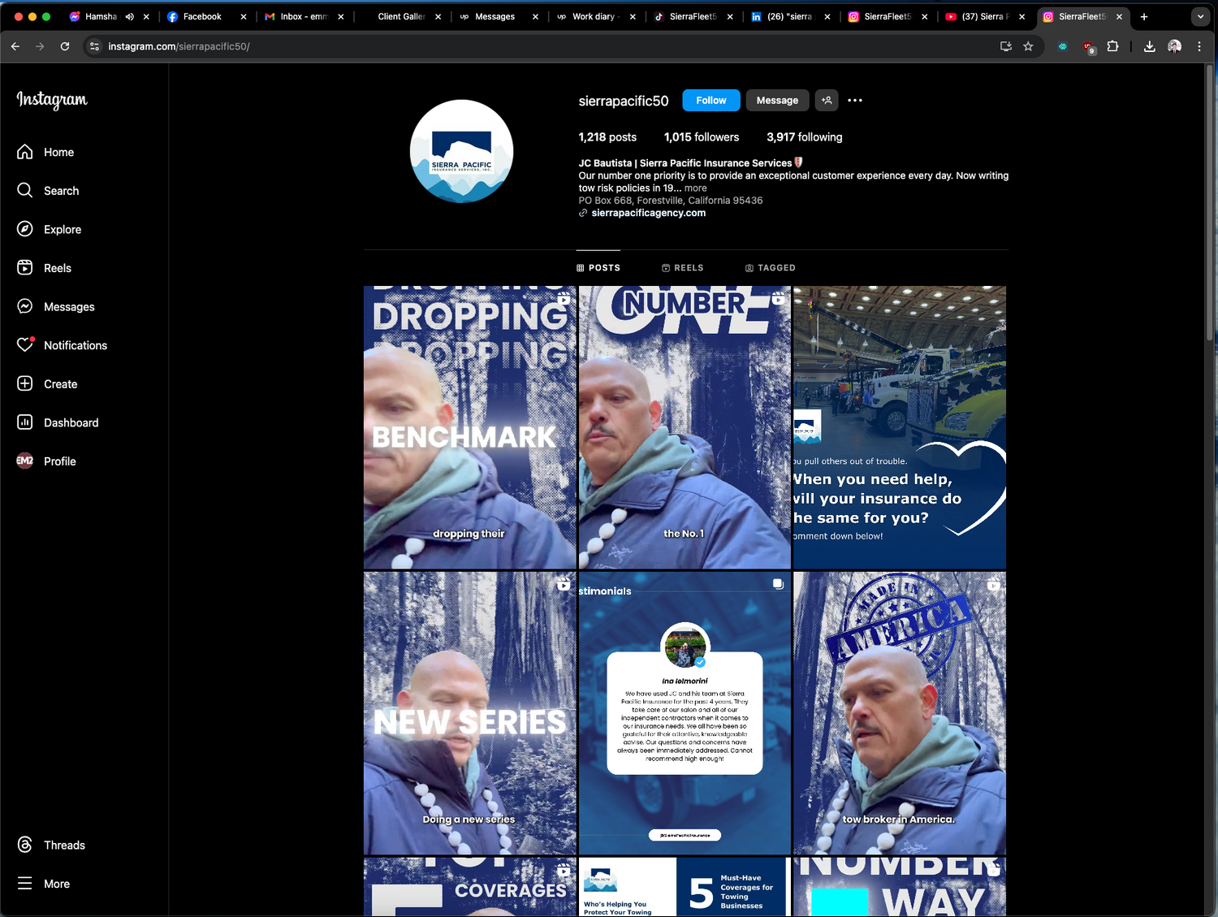Click the page vertical scrollbar

pos(1210,203)
